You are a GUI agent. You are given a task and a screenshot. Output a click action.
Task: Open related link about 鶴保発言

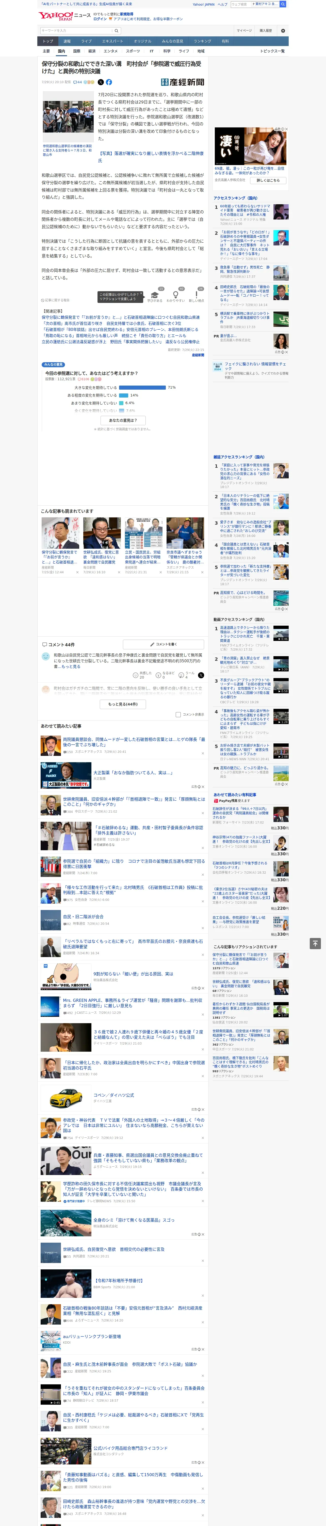[x=121, y=317]
